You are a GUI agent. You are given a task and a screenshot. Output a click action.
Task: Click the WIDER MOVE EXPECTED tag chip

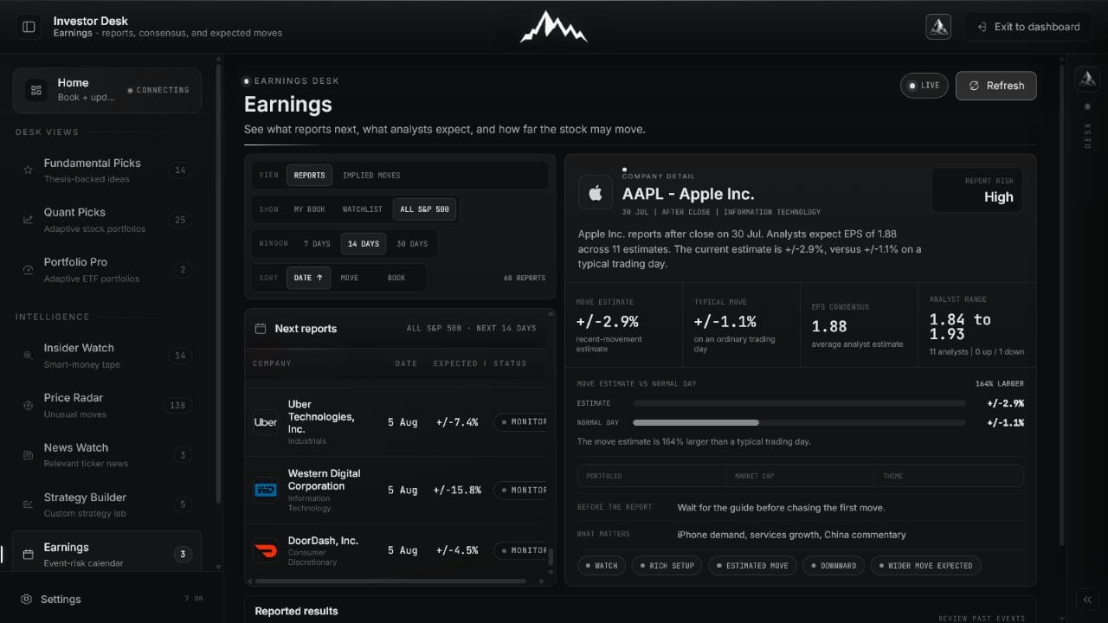click(x=925, y=566)
